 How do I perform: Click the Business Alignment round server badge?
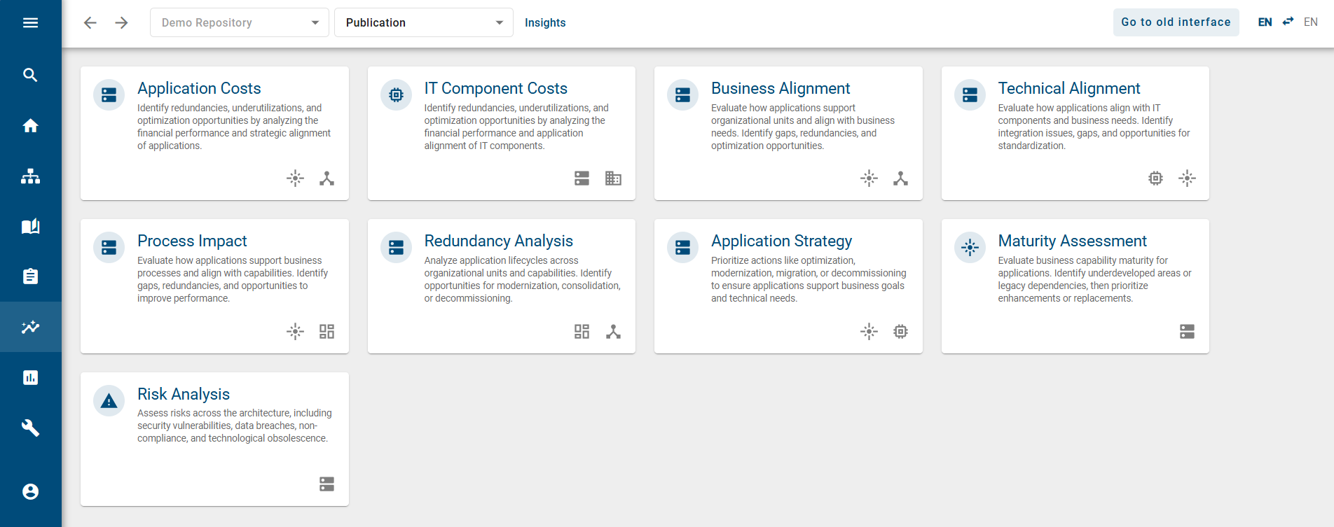[x=683, y=95]
